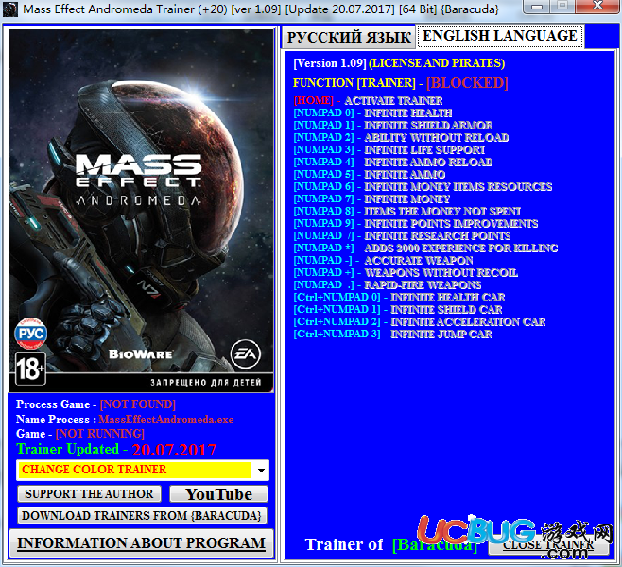
Task: Click the [Version 1.09] label
Action: click(329, 63)
